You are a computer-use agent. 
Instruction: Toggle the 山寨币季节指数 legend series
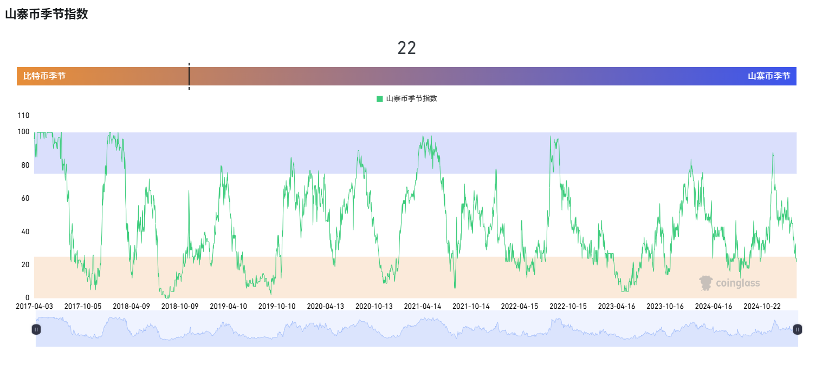(407, 98)
